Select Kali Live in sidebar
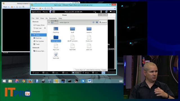 click(x=37, y=28)
